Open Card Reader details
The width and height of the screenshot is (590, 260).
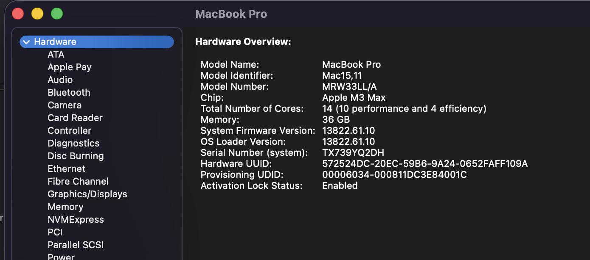point(75,118)
